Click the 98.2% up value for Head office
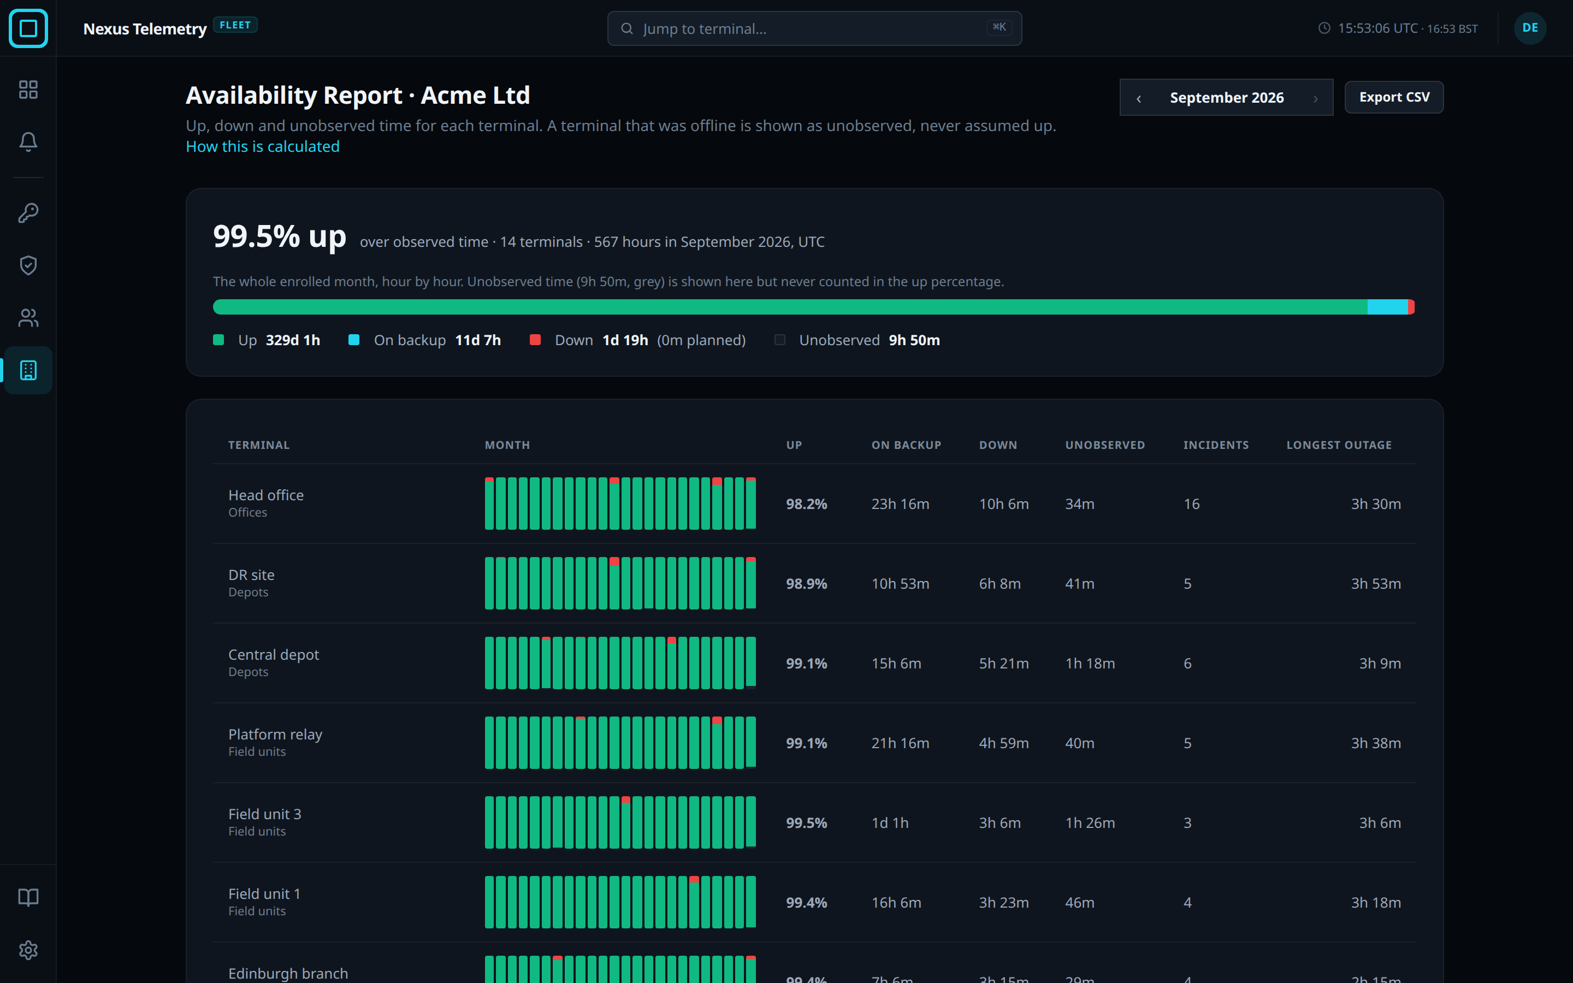The height and width of the screenshot is (983, 1573). (806, 504)
